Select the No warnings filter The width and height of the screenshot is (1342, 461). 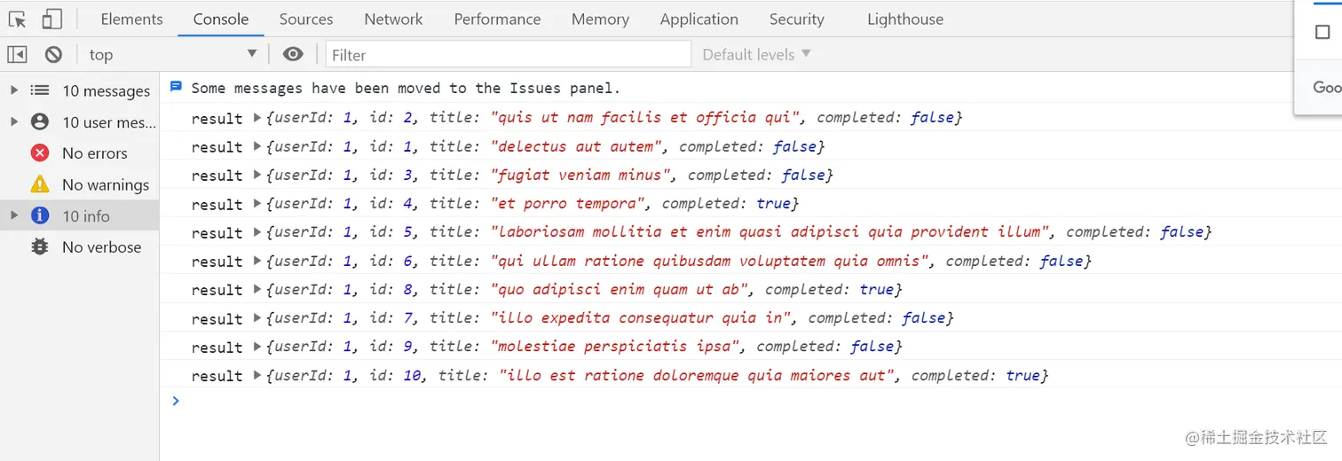click(105, 184)
